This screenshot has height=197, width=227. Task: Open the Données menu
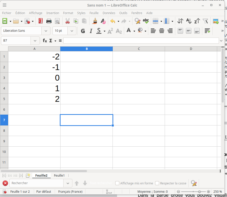coord(109,13)
